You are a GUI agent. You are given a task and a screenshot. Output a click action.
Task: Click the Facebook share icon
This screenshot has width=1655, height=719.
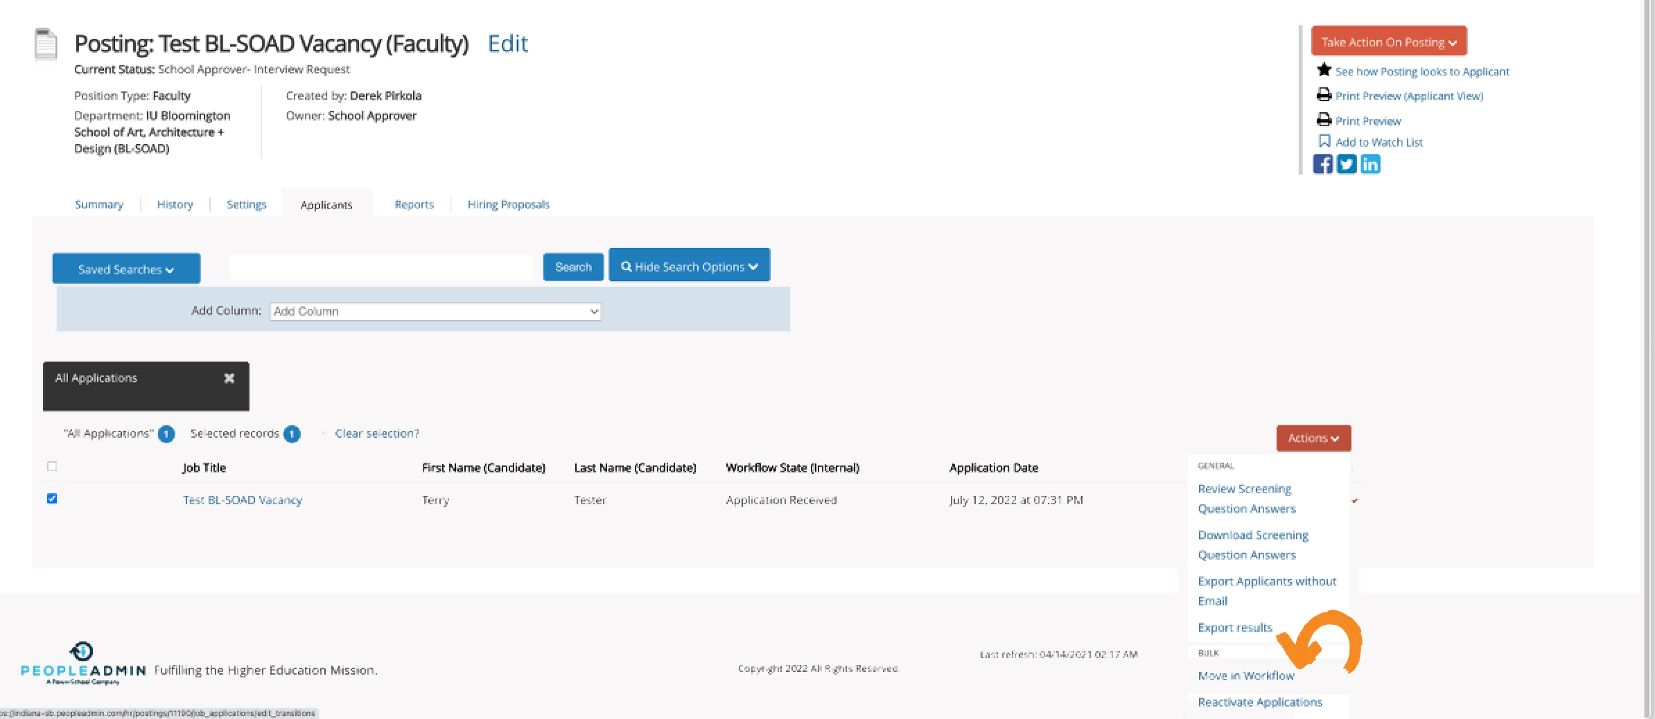tap(1322, 164)
